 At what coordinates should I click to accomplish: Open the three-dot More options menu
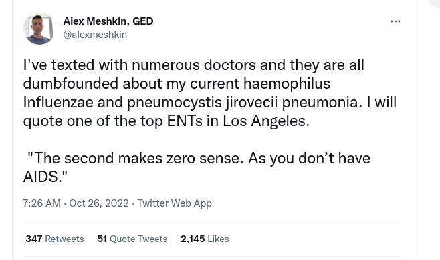coord(395,21)
